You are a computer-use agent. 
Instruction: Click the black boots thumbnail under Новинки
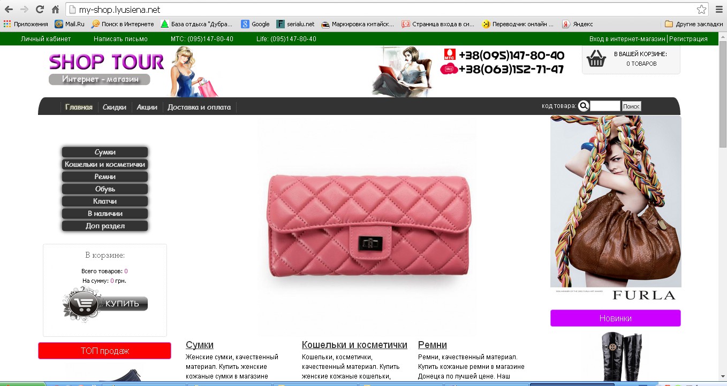pyautogui.click(x=620, y=357)
